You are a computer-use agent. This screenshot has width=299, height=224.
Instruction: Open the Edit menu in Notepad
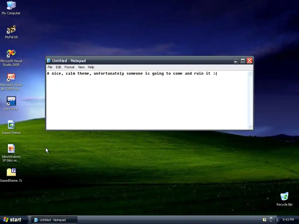tap(58, 67)
